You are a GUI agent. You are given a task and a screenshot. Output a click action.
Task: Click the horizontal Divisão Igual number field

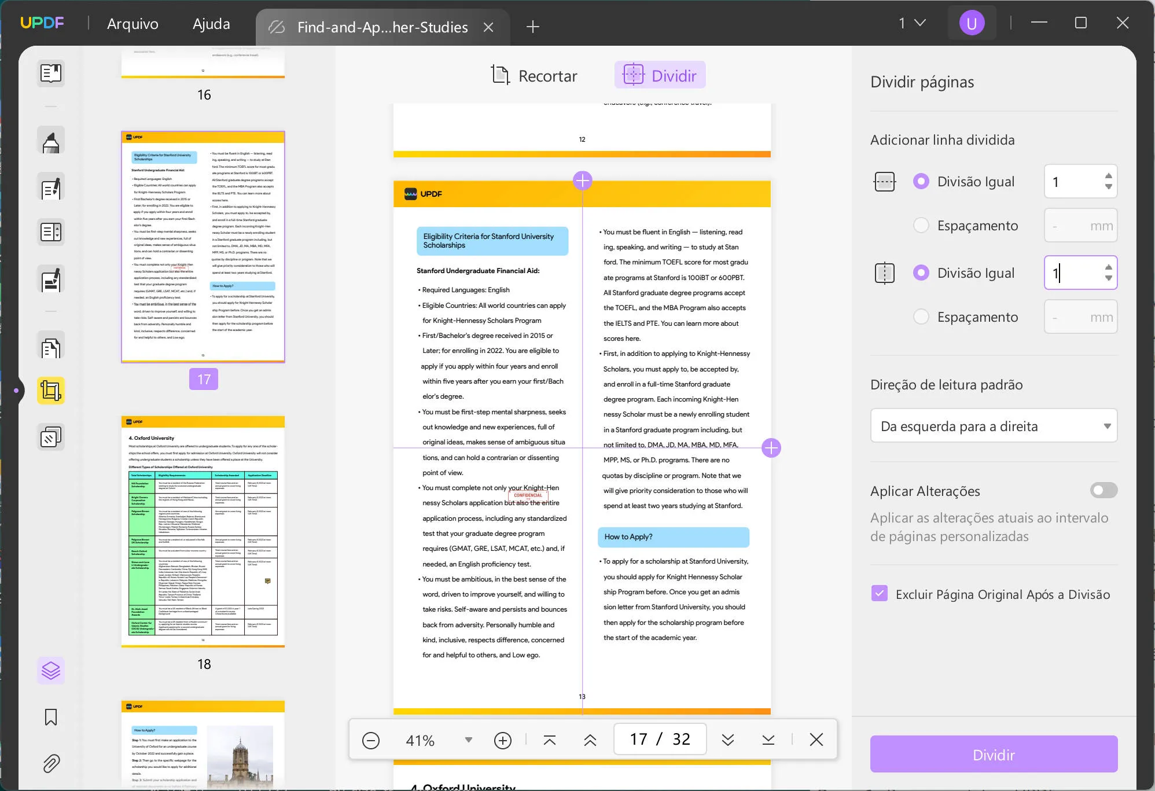tap(1080, 181)
